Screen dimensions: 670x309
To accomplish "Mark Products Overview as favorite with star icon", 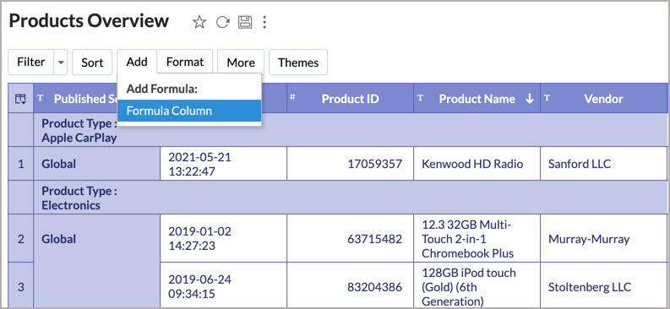I will pos(199,22).
